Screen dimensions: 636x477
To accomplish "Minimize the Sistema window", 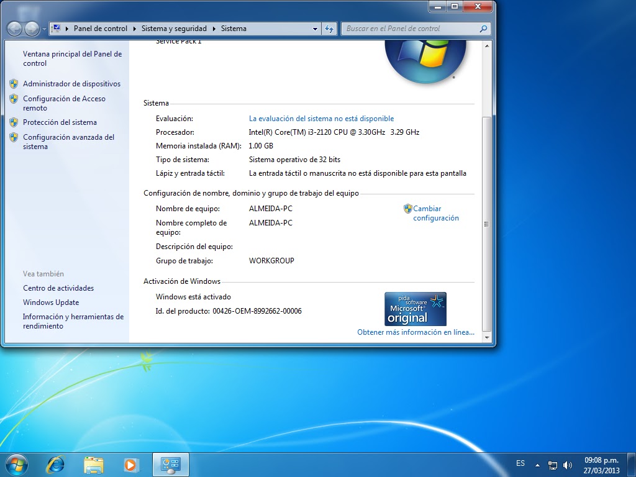I will (x=438, y=6).
